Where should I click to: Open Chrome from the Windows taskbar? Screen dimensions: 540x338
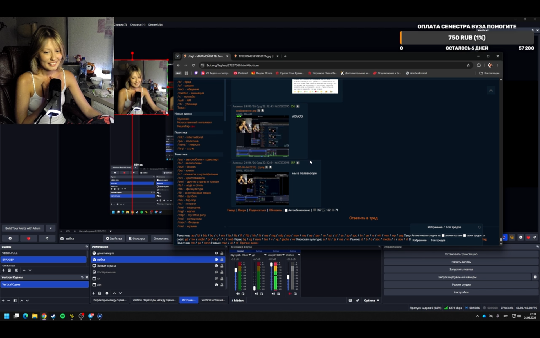[44, 316]
